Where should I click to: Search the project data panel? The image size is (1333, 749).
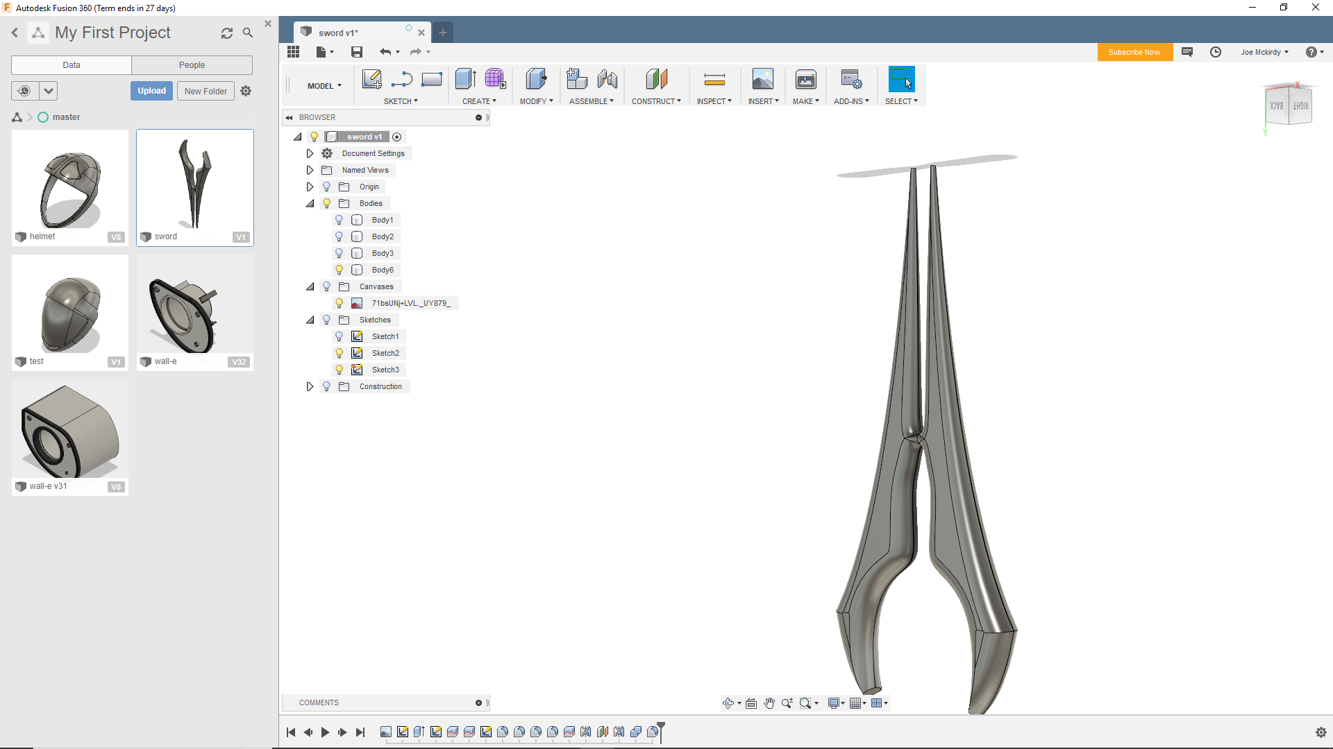coord(248,33)
